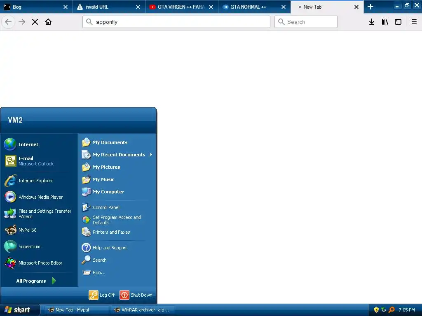
Task: Close the GTA VIRGEN tab
Action: pos(211,7)
